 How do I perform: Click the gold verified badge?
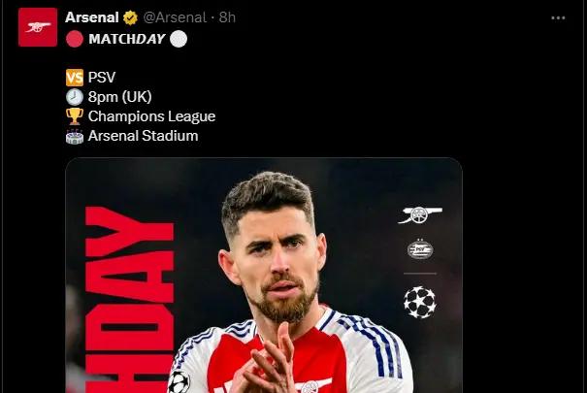(x=129, y=17)
